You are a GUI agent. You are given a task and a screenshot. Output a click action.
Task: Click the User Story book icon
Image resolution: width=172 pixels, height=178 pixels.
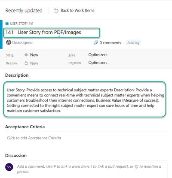pyautogui.click(x=7, y=24)
